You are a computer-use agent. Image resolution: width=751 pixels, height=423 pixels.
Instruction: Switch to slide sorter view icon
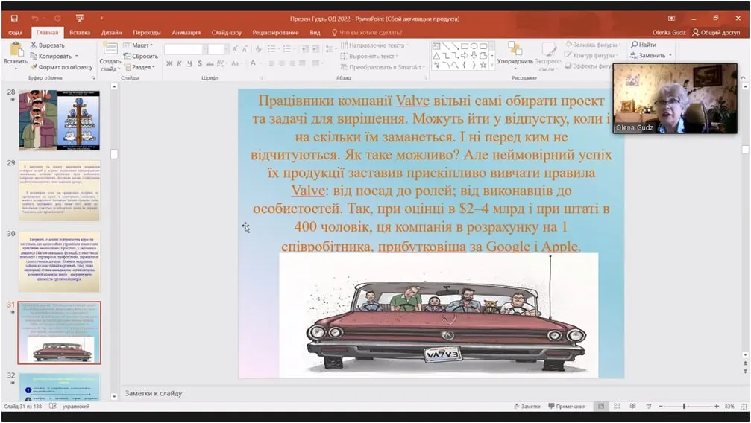pos(617,407)
